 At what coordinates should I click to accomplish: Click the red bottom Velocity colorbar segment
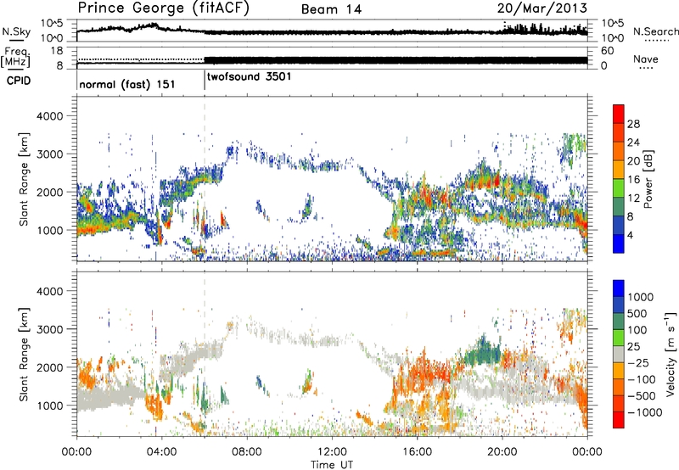(619, 420)
